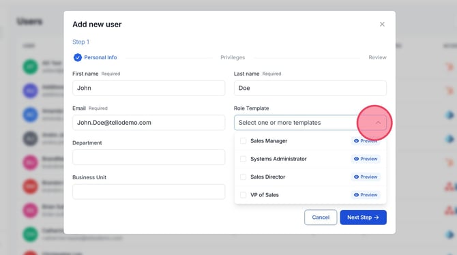This screenshot has height=255, width=457.
Task: Preview the VP of Sales template
Action: pos(366,195)
